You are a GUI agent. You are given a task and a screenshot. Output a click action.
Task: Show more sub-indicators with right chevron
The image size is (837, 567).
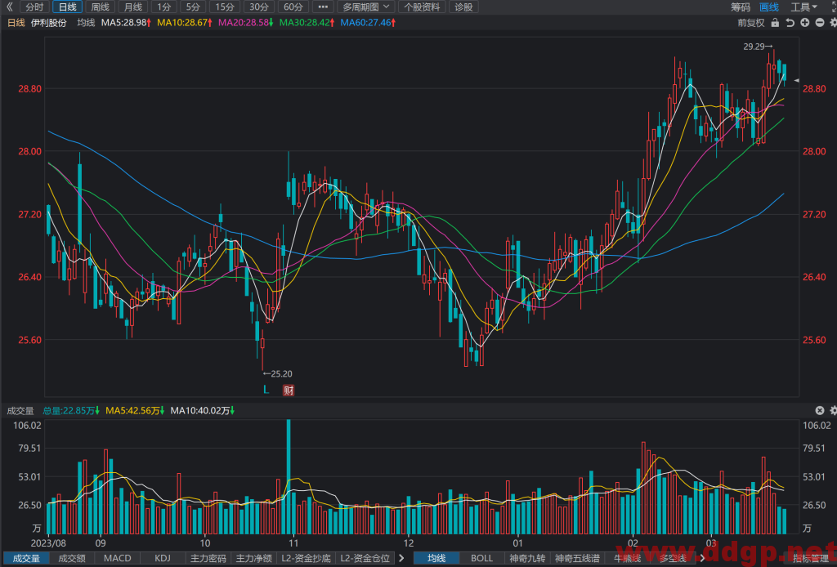(x=401, y=558)
